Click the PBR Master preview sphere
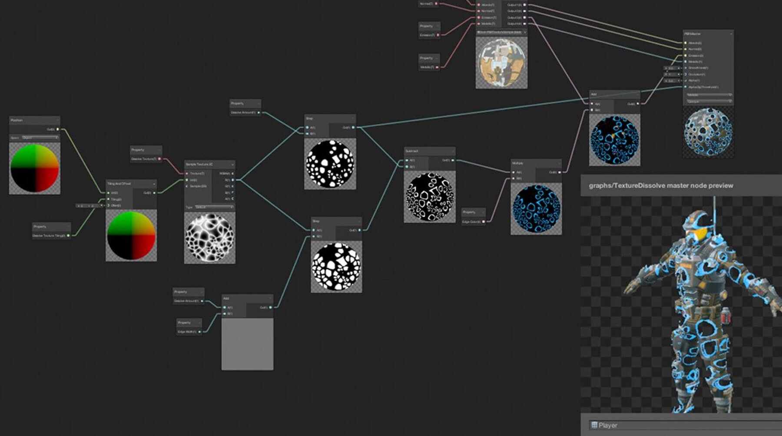 tap(708, 132)
